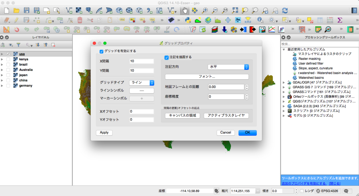
Task: Enable the kenya layer checkbox
Action: [x=8, y=59]
